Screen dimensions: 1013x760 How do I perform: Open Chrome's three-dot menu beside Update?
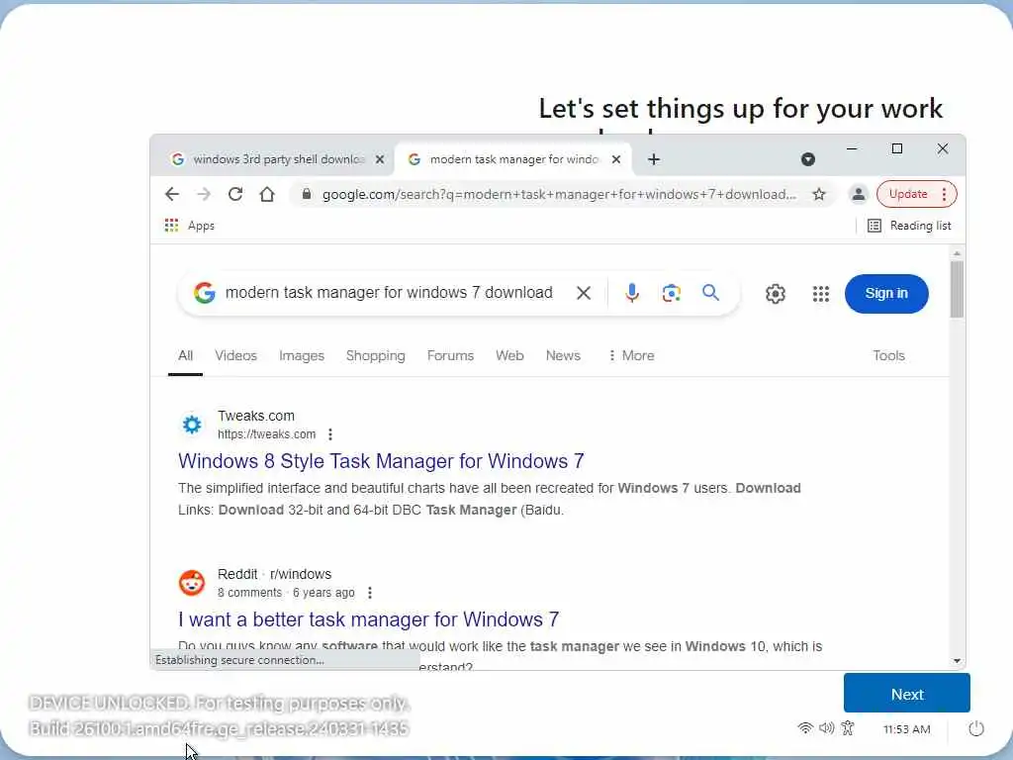(944, 194)
